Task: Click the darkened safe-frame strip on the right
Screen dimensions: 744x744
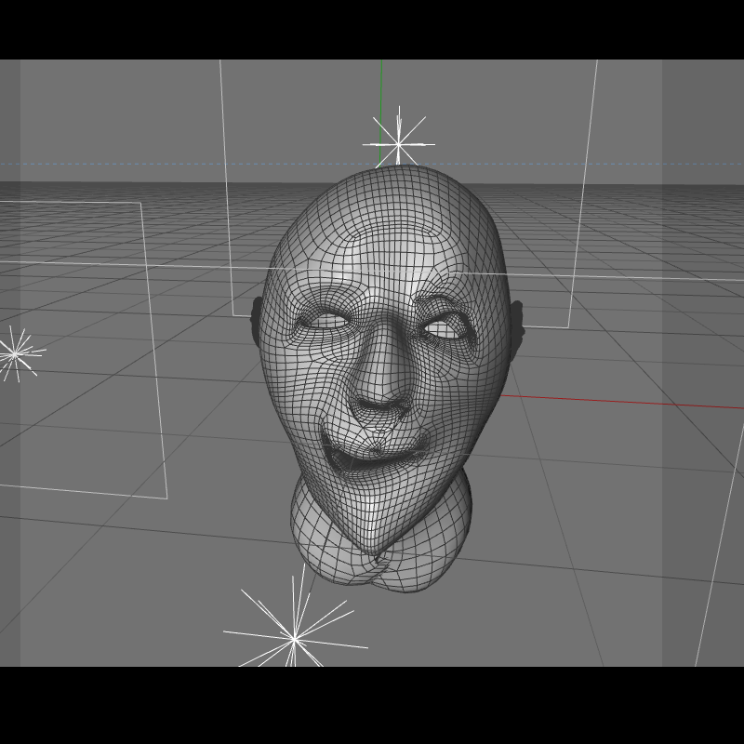Action: [703, 363]
